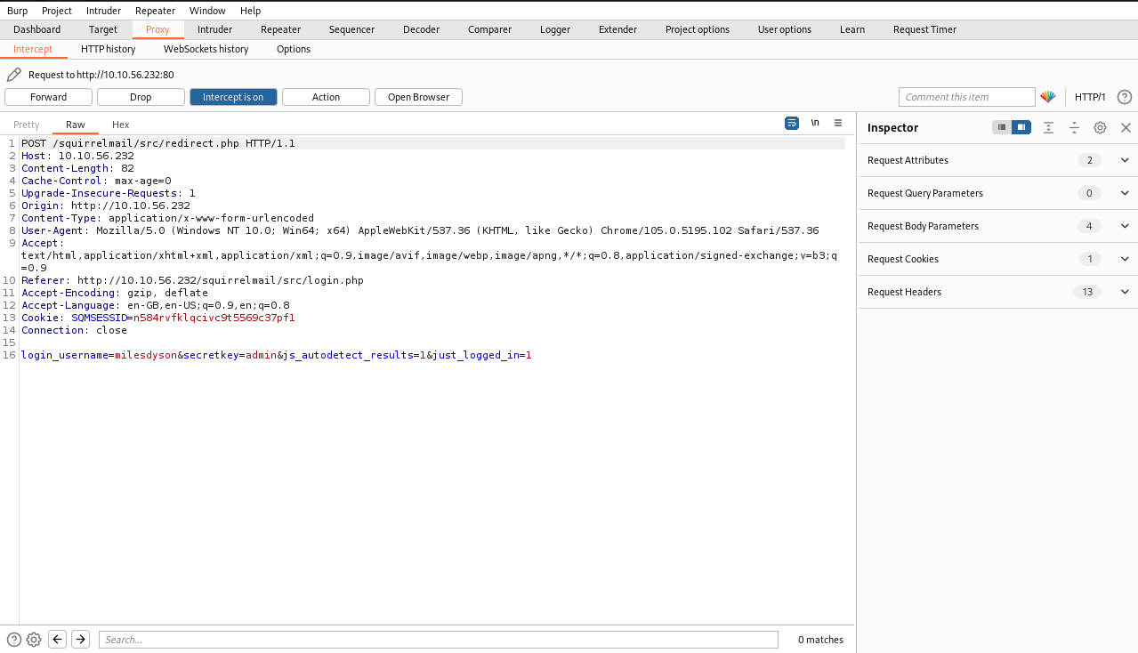Switch to the Target tab
1138x653 pixels.
[103, 29]
